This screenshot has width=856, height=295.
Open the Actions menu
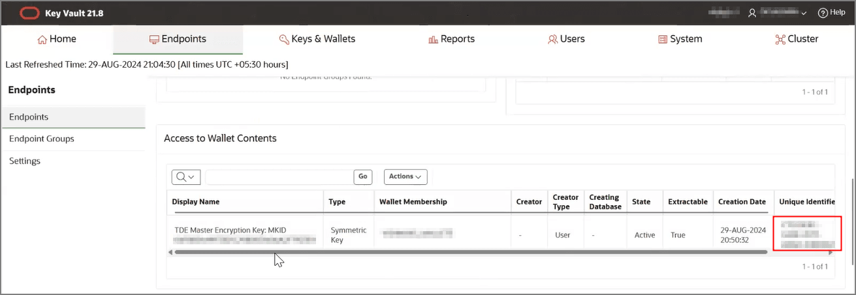click(405, 176)
